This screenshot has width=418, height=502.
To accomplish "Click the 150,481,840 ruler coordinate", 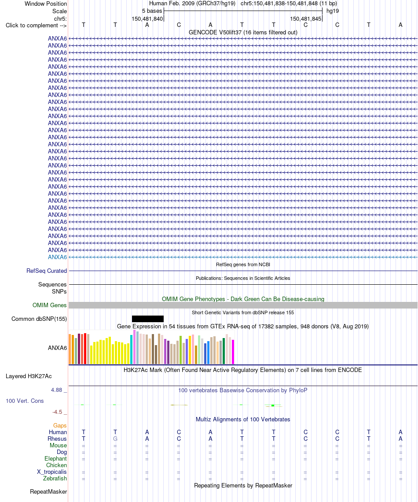I will (x=147, y=19).
